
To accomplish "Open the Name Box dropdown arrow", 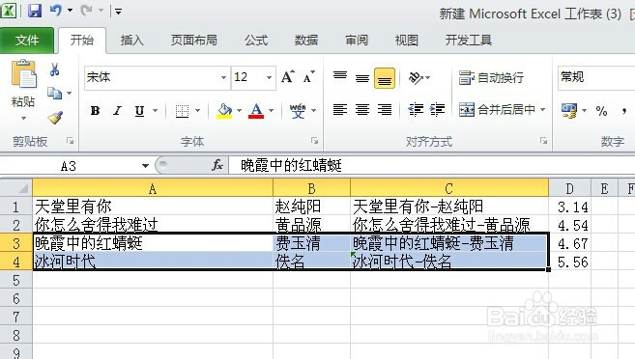I will pos(145,166).
